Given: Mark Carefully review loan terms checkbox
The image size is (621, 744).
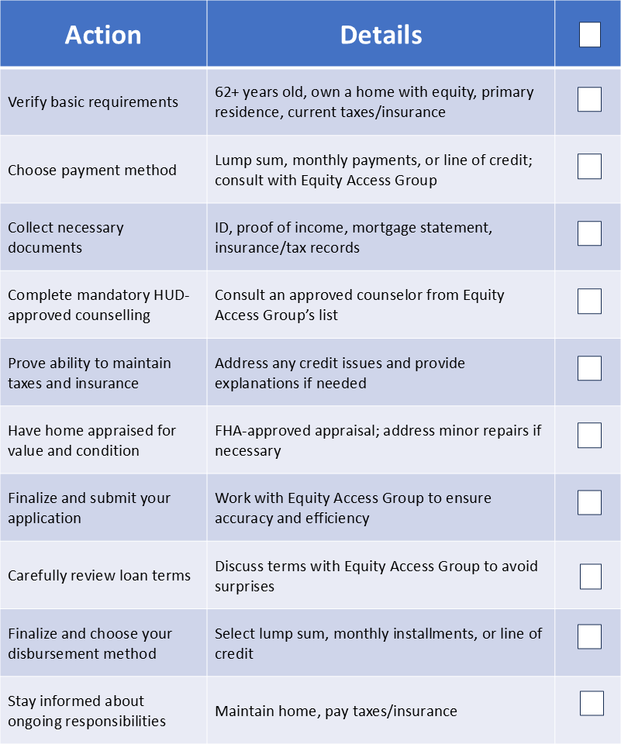Looking at the screenshot, I should [591, 576].
